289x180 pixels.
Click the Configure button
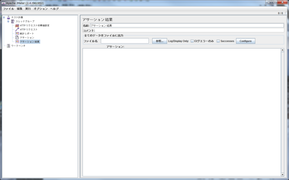coord(246,41)
